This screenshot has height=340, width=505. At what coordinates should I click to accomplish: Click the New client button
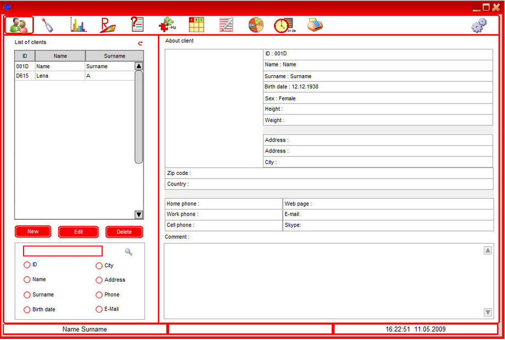(x=33, y=231)
